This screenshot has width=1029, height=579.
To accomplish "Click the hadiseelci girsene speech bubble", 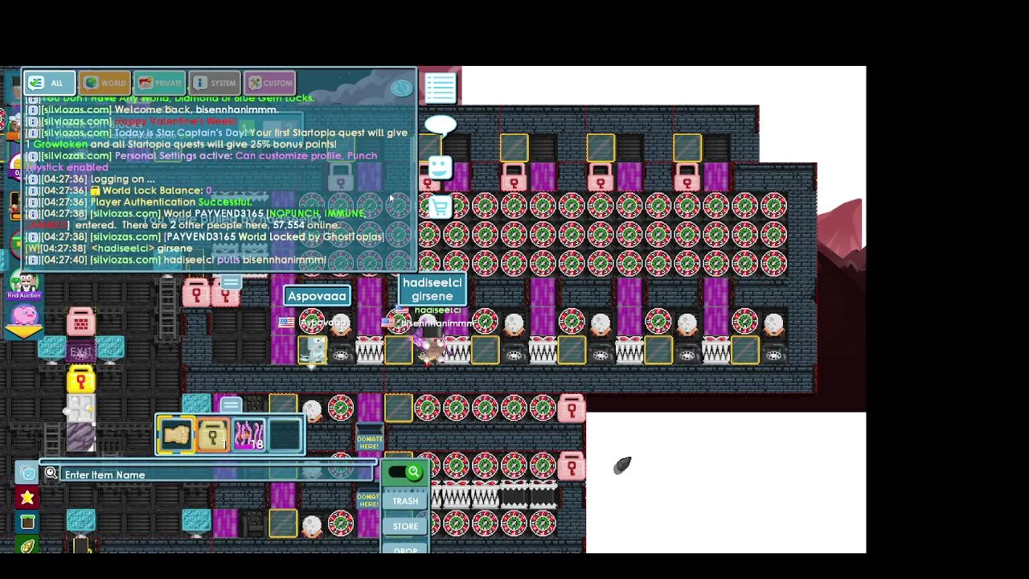I will tap(433, 289).
